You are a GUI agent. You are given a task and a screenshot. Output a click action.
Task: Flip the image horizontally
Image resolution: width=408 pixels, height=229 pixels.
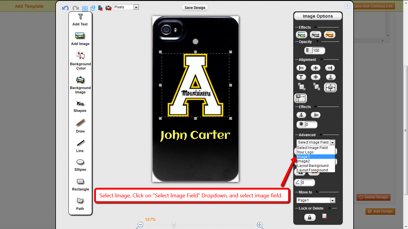click(x=301, y=115)
